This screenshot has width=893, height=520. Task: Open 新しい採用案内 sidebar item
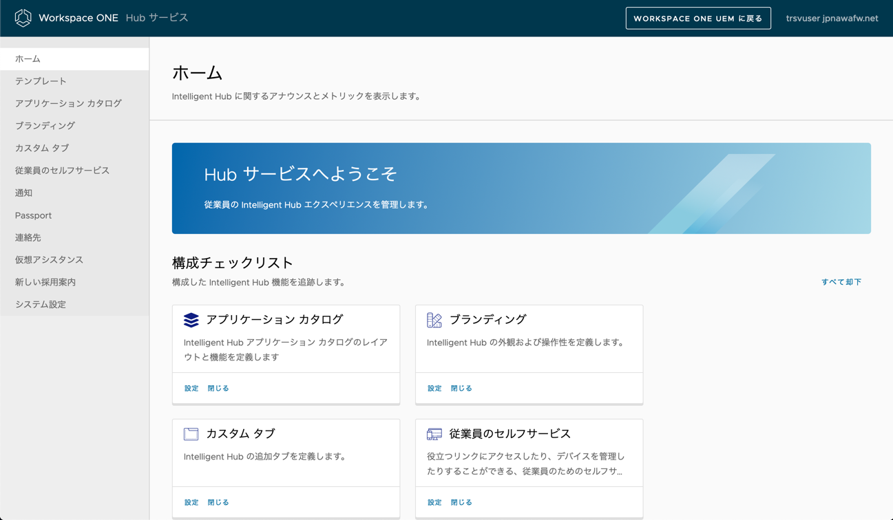74,282
